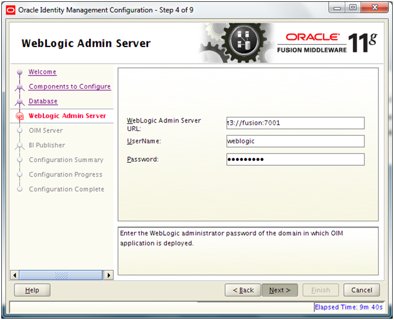The height and width of the screenshot is (320, 394).
Task: Click the OIM Server step label
Action: click(46, 130)
